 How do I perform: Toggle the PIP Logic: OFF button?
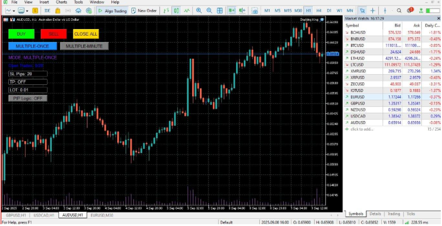[x=27, y=98]
